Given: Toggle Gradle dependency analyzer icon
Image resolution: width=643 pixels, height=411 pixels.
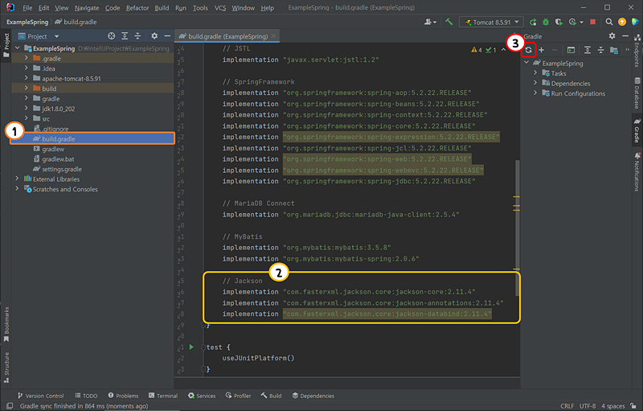Looking at the screenshot, I should [614, 50].
